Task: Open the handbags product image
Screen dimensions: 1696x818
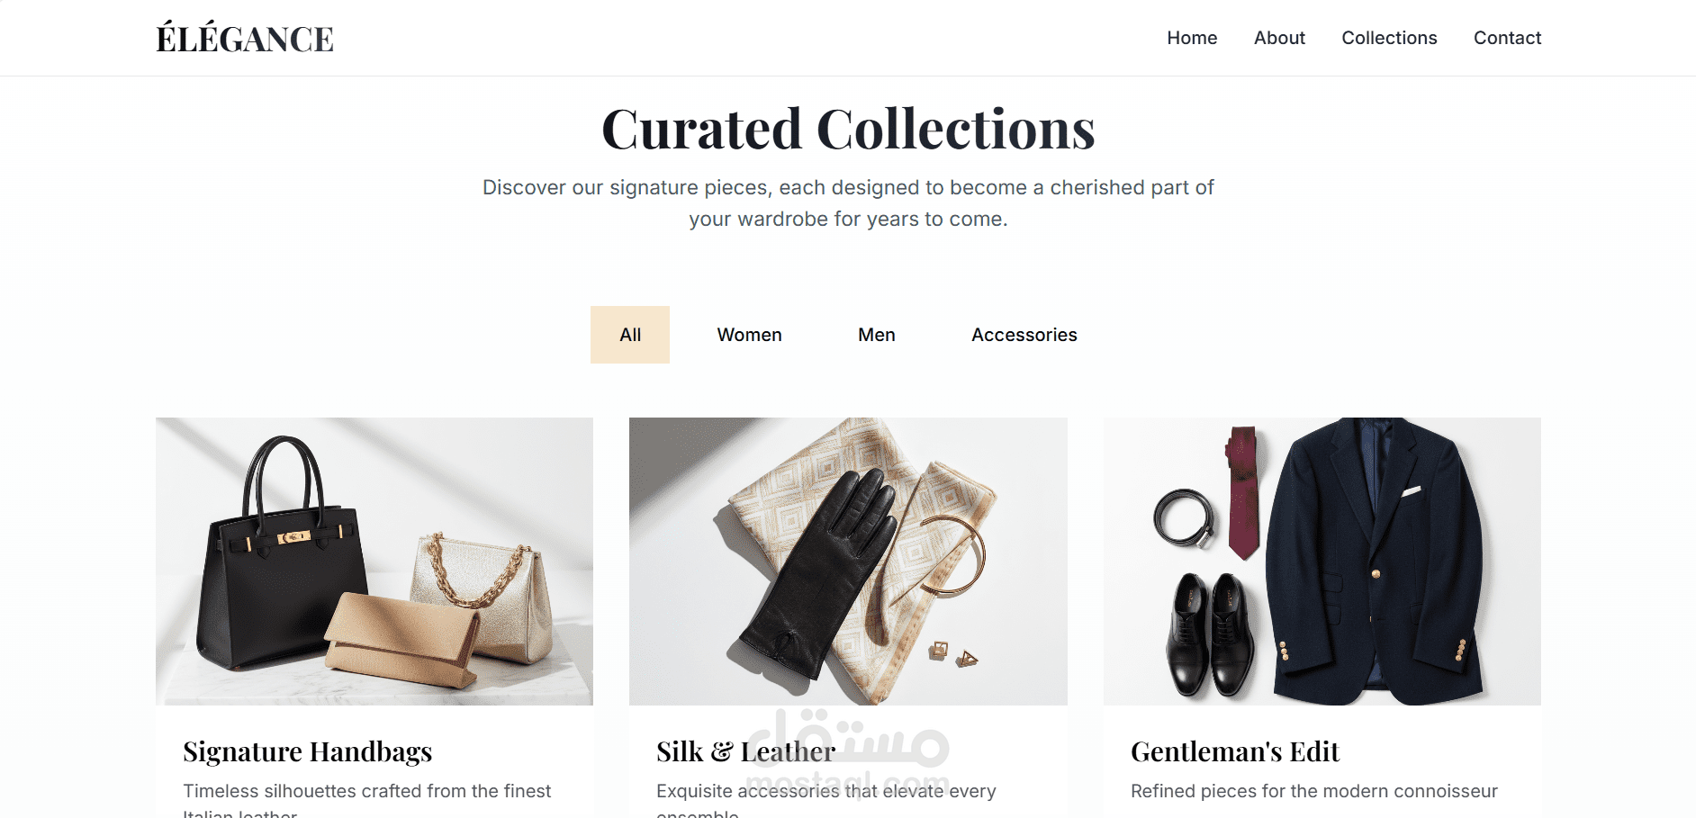Action: pos(374,561)
